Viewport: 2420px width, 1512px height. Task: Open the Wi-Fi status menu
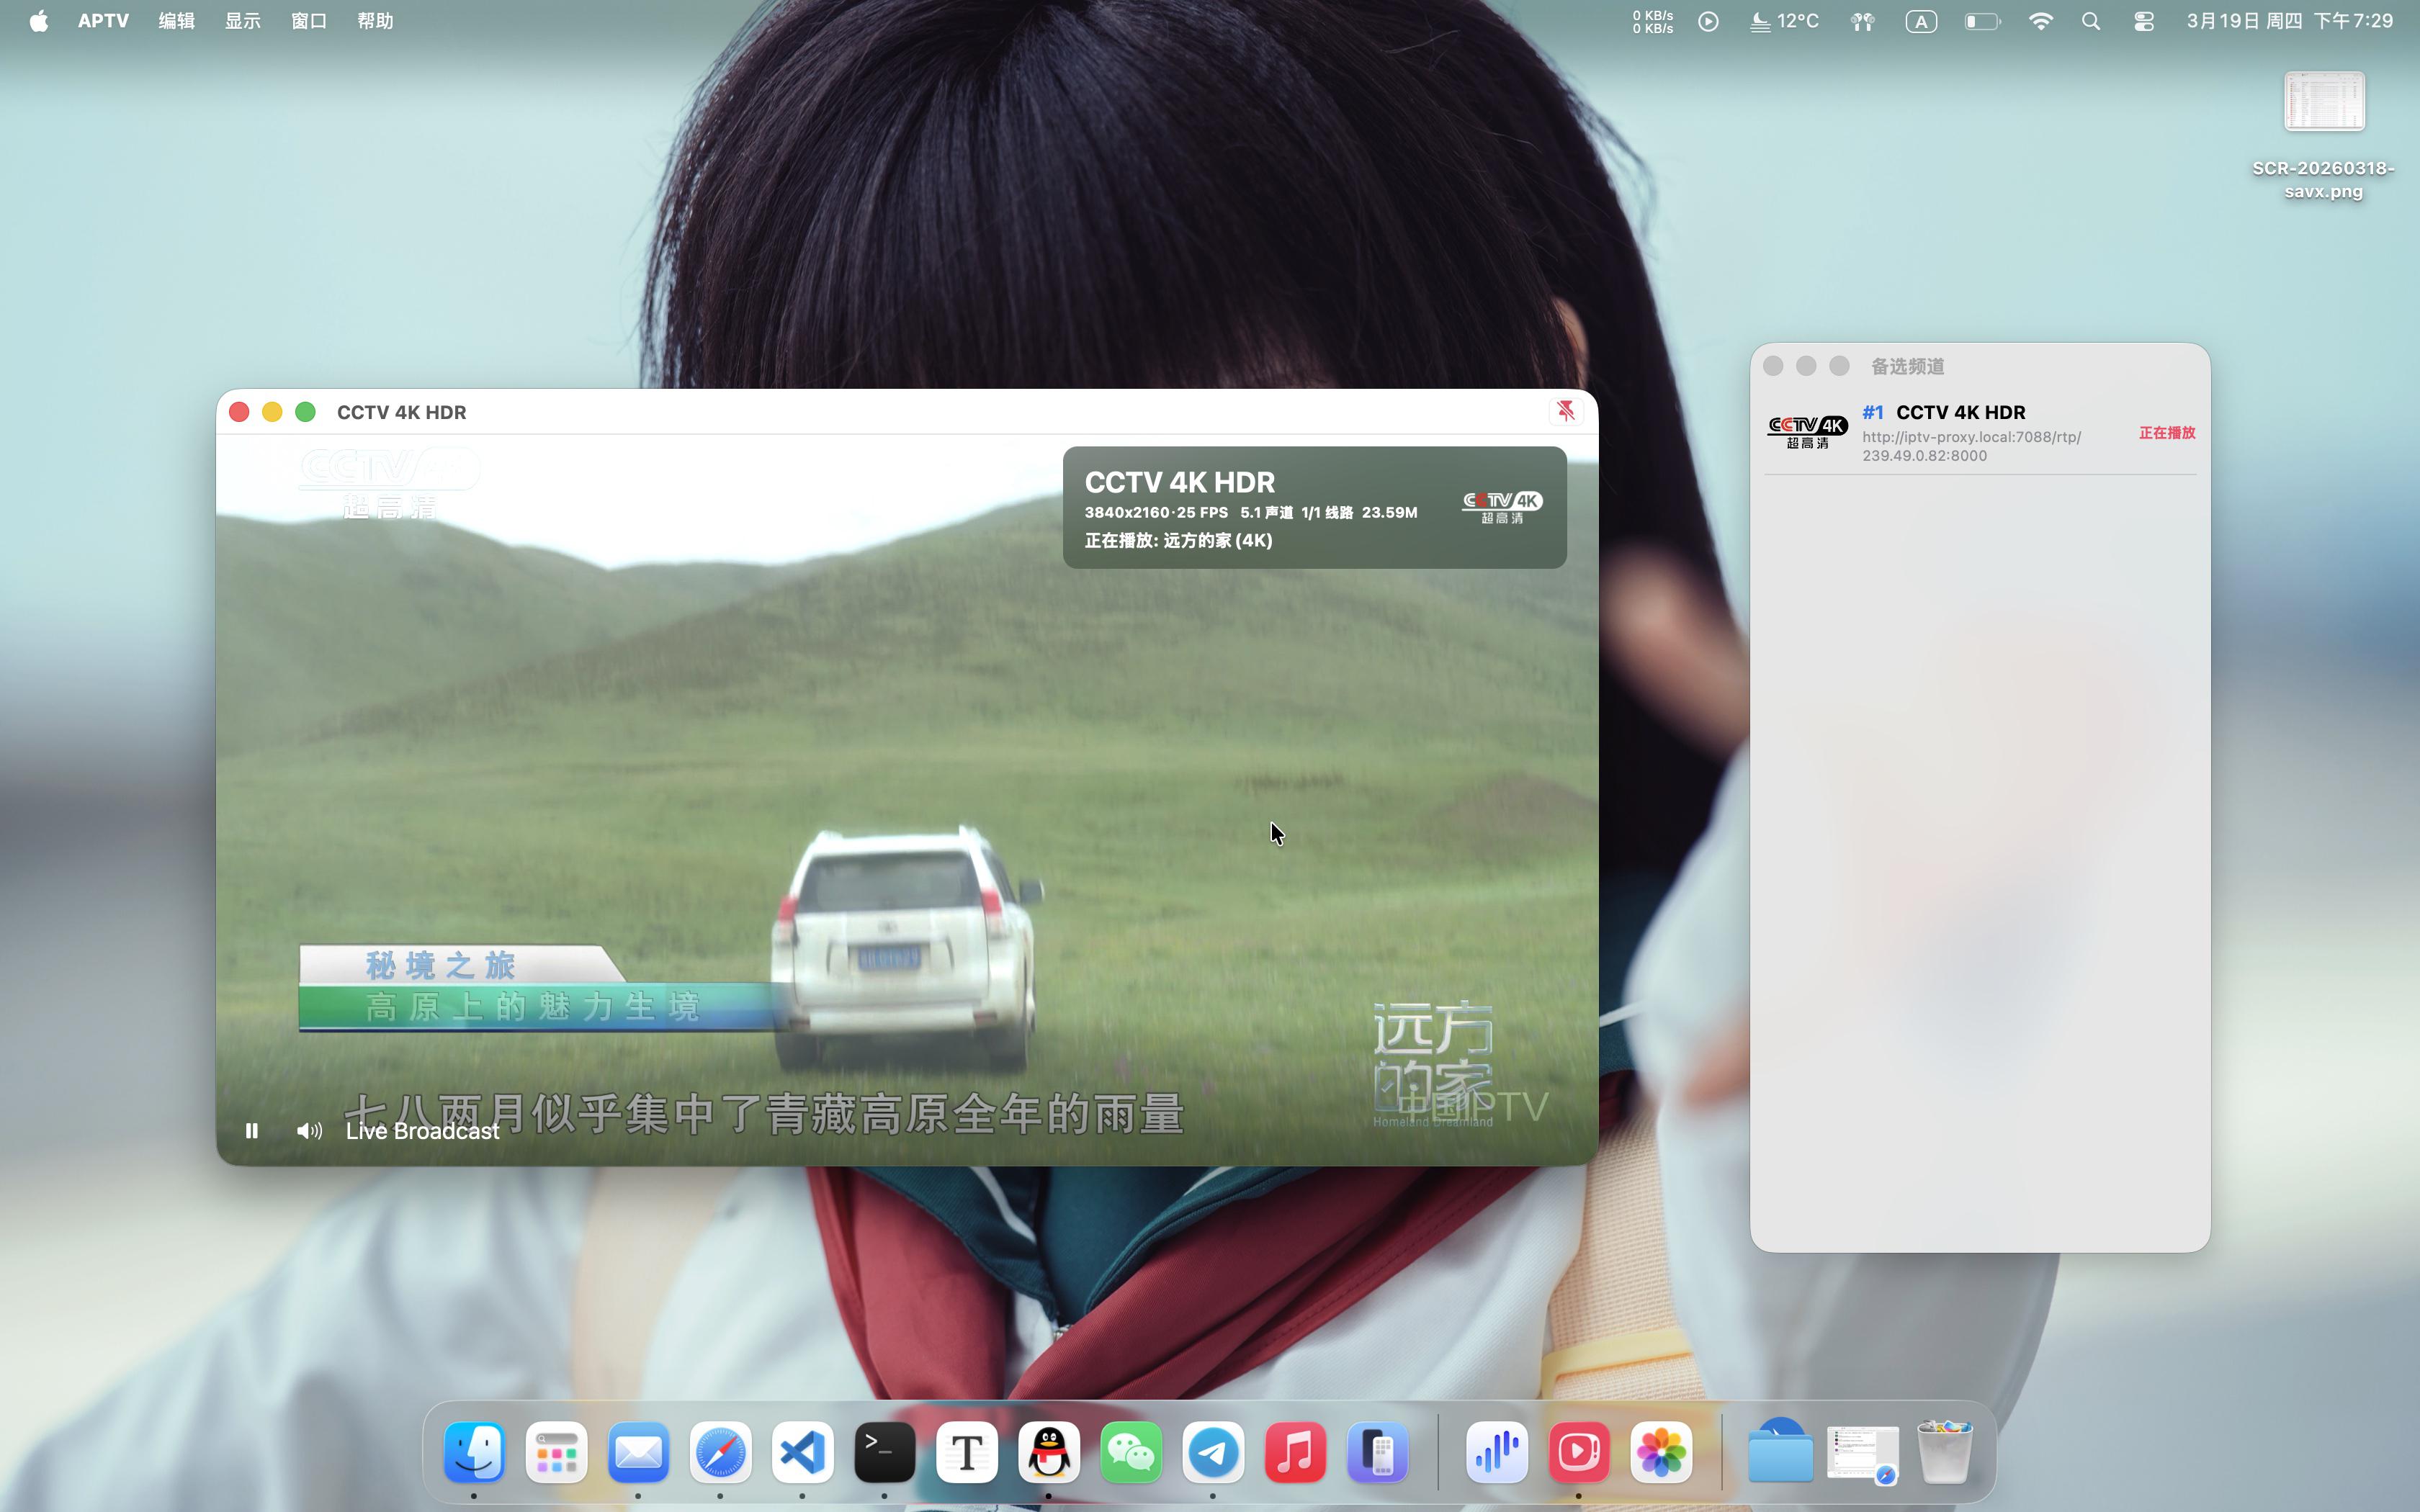point(2040,21)
